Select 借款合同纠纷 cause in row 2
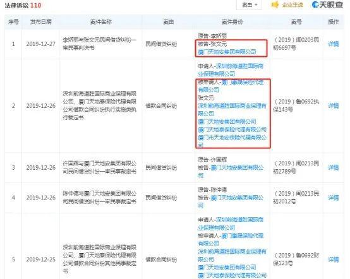The image size is (350, 279). [161, 105]
